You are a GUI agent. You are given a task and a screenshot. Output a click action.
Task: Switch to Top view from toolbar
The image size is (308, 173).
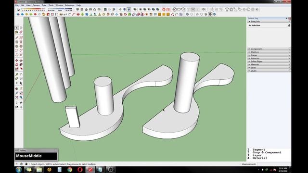tap(82, 10)
